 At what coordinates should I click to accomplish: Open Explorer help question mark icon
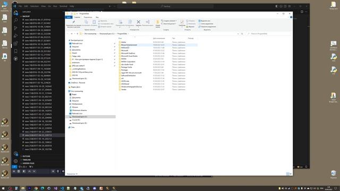[291, 17]
